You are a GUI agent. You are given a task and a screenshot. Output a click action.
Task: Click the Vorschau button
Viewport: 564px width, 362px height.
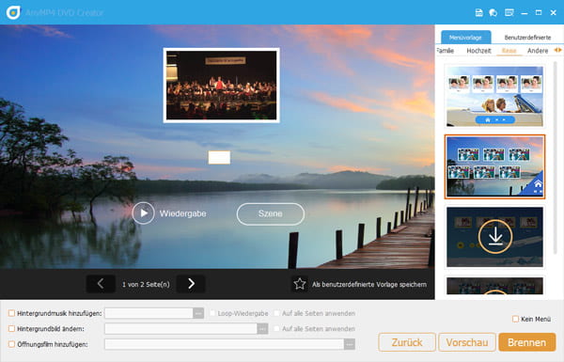coord(467,342)
